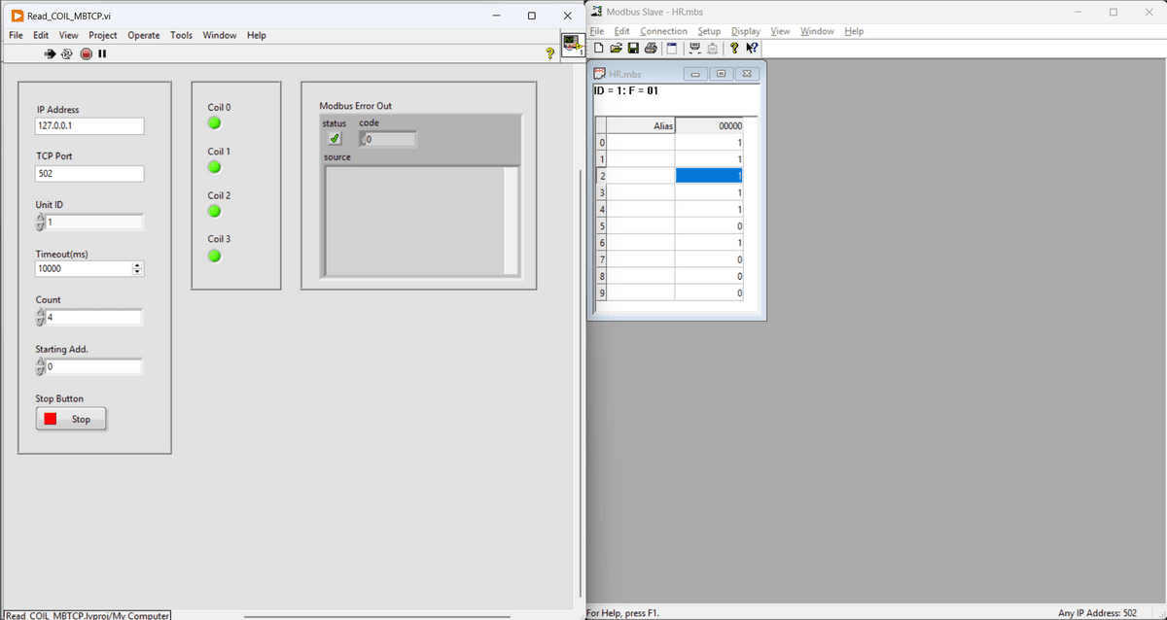Click the Alias cell in row 3
This screenshot has width=1167, height=620.
[642, 192]
